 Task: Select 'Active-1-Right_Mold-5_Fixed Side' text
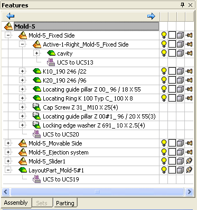click(x=86, y=44)
